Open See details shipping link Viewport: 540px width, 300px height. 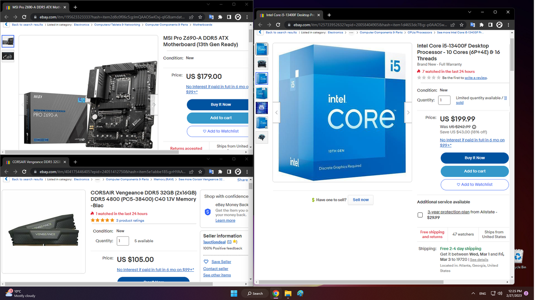(479, 260)
